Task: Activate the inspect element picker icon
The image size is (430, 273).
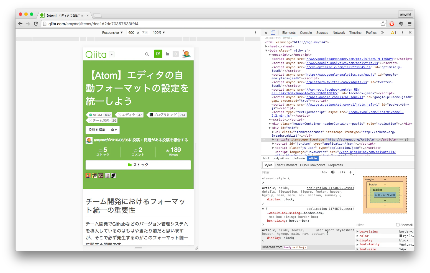Action: 265,32
